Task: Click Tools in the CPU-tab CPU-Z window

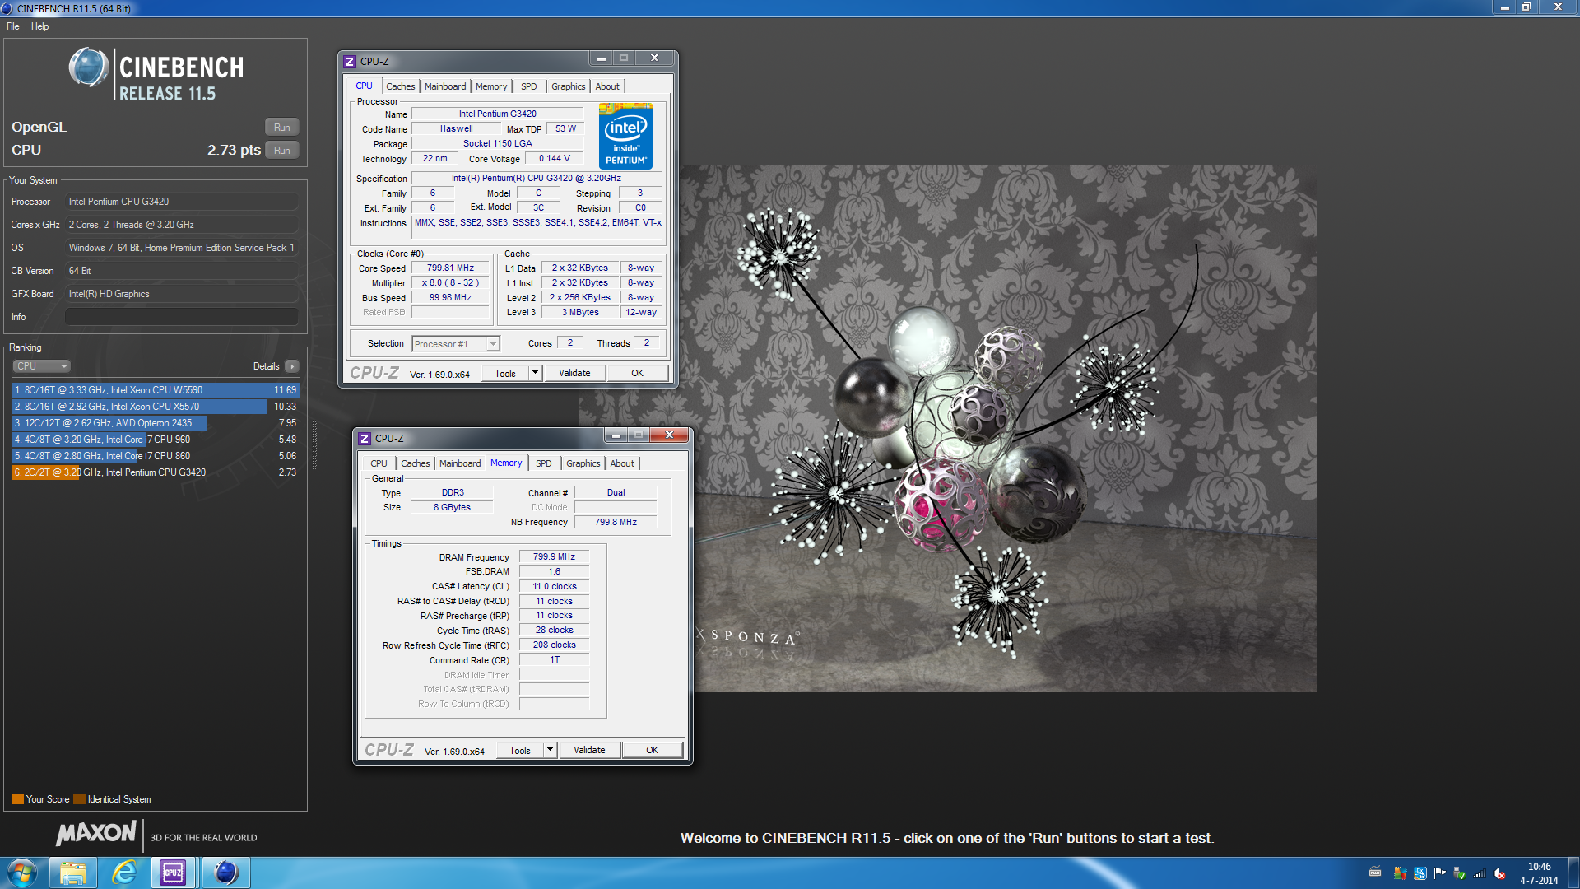Action: (x=505, y=373)
